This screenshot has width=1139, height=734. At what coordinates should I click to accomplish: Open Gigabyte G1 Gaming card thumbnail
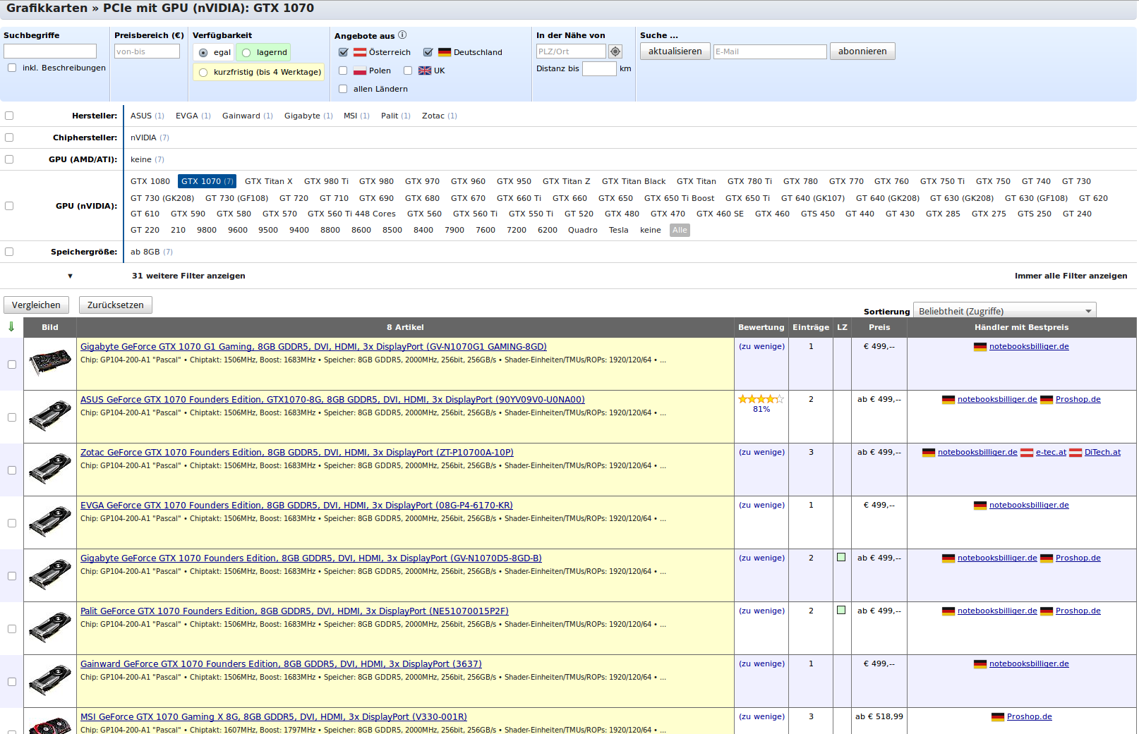tap(50, 363)
